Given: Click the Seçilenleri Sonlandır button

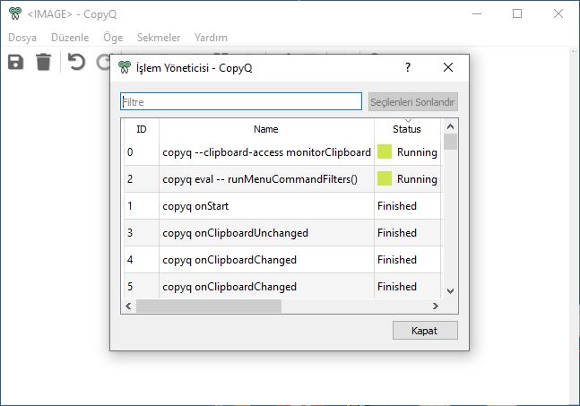Looking at the screenshot, I should pyautogui.click(x=412, y=101).
